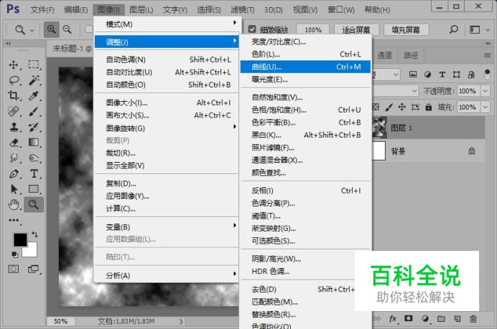Open zoom tool preset dropdown arrow
Screen dimensions: 497x329
click(32, 30)
